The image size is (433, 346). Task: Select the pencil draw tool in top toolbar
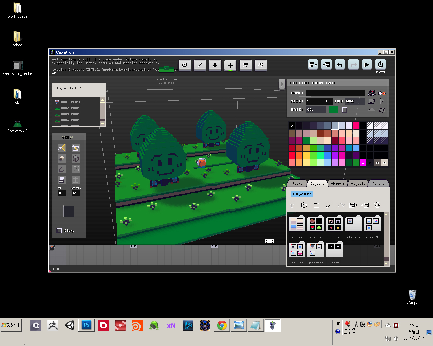click(200, 65)
